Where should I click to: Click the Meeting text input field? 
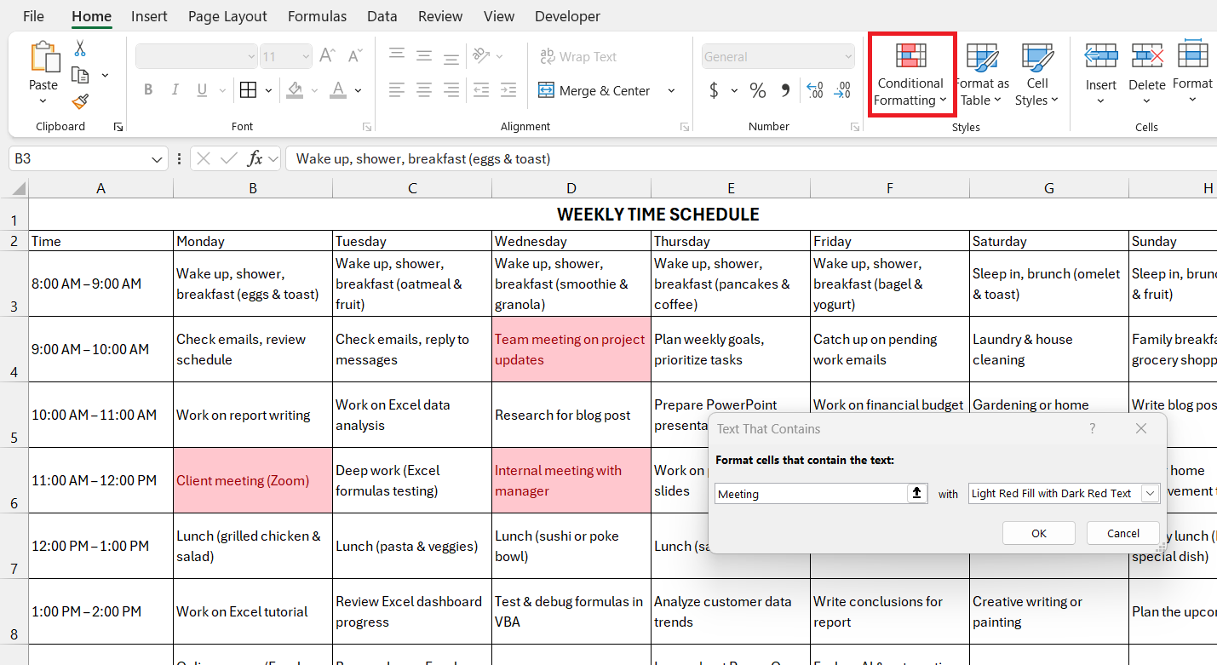[x=811, y=493]
